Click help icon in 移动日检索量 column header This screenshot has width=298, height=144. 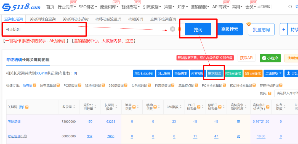click(220, 107)
